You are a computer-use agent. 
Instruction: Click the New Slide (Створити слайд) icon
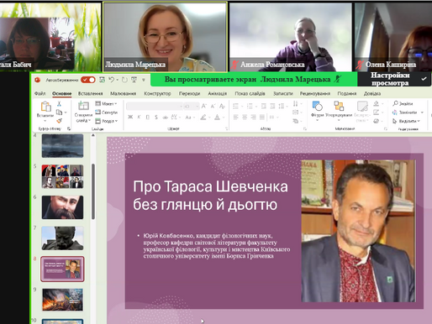pyautogui.click(x=83, y=106)
